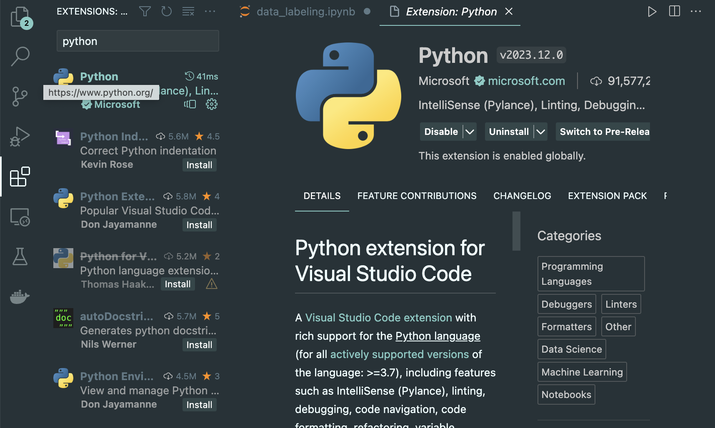Open the Explorer view in activity bar

tap(20, 17)
